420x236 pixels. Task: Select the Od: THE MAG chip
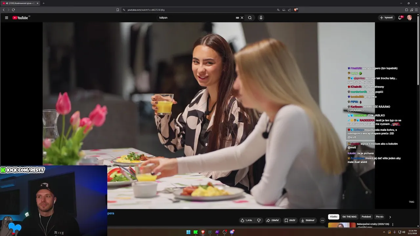(x=349, y=217)
